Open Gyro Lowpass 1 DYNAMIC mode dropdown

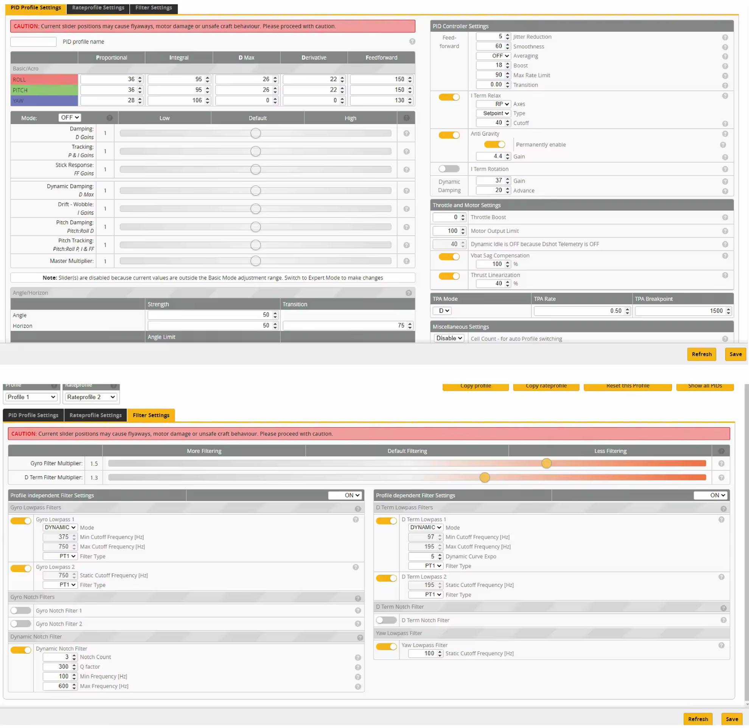coord(60,527)
